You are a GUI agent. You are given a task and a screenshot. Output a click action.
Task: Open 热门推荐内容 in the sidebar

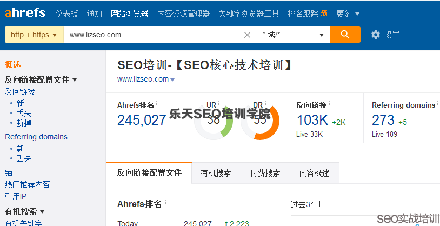28,184
